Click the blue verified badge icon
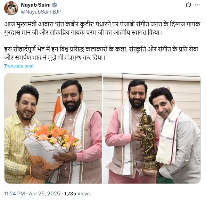 coord(55,5)
